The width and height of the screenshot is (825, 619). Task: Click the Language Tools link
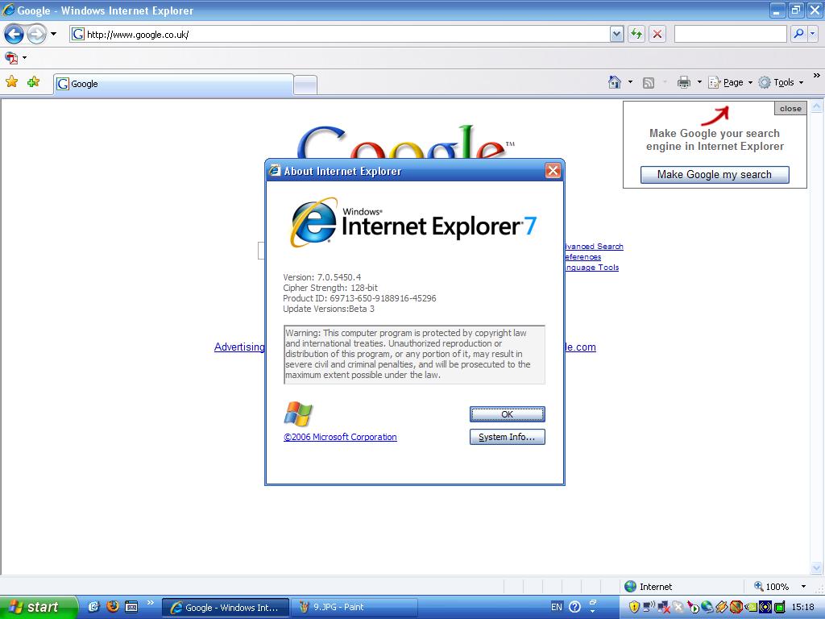coord(592,268)
